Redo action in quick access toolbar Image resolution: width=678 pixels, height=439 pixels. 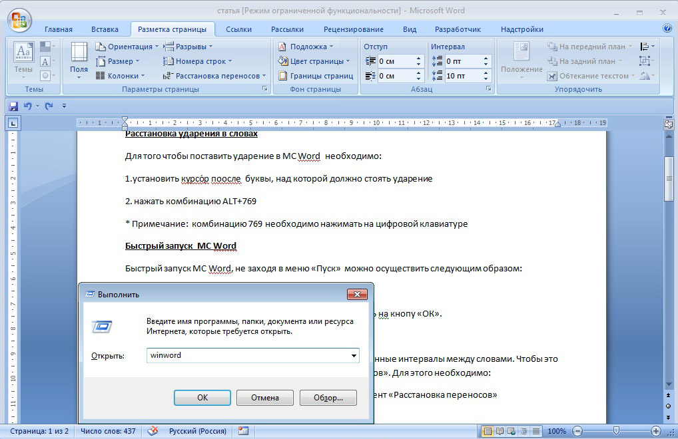tap(49, 106)
